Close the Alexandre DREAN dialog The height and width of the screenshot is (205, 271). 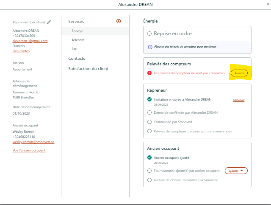268,4
